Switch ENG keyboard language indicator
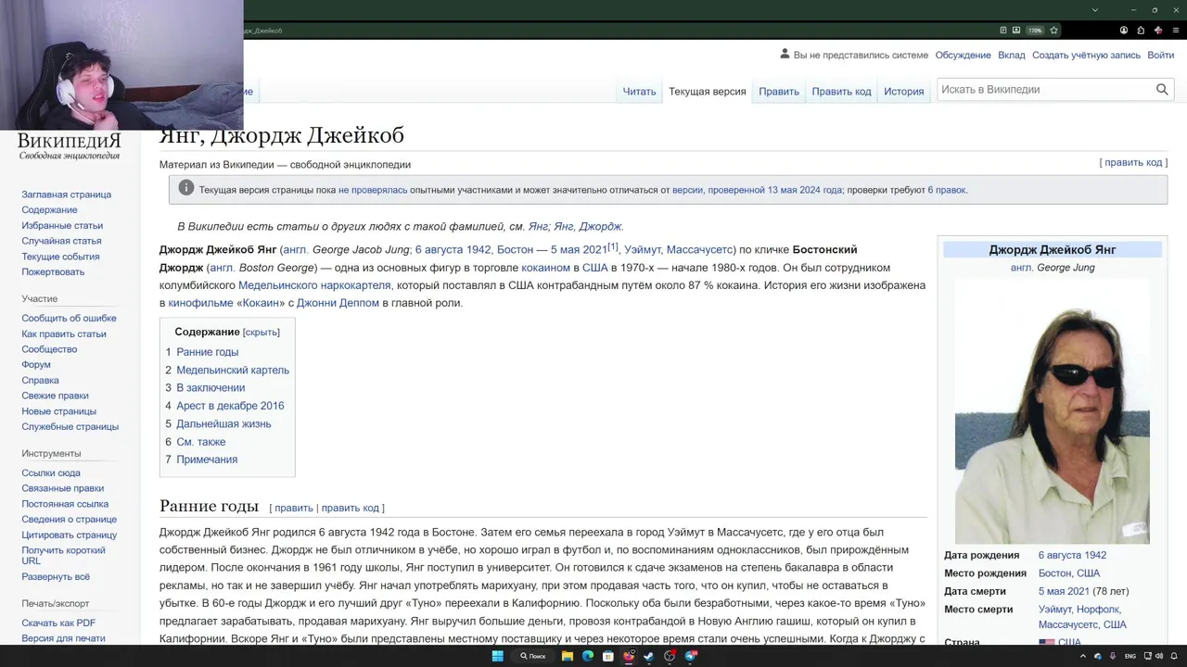The width and height of the screenshot is (1187, 667). click(x=1130, y=656)
